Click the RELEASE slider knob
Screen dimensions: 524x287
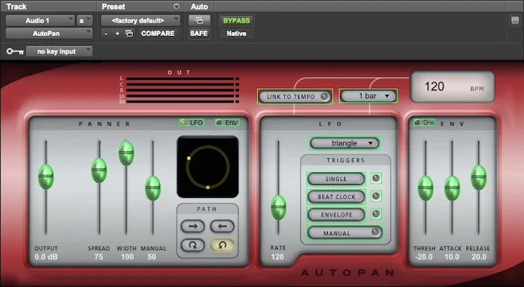pyautogui.click(x=479, y=177)
